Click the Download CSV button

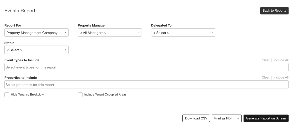click(x=196, y=118)
